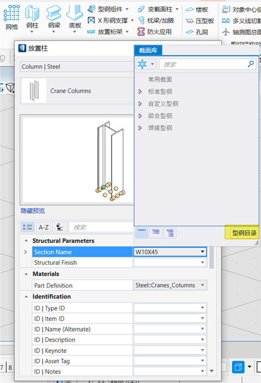
Task: Expand the 标准型钢 tree node
Action: [140, 91]
